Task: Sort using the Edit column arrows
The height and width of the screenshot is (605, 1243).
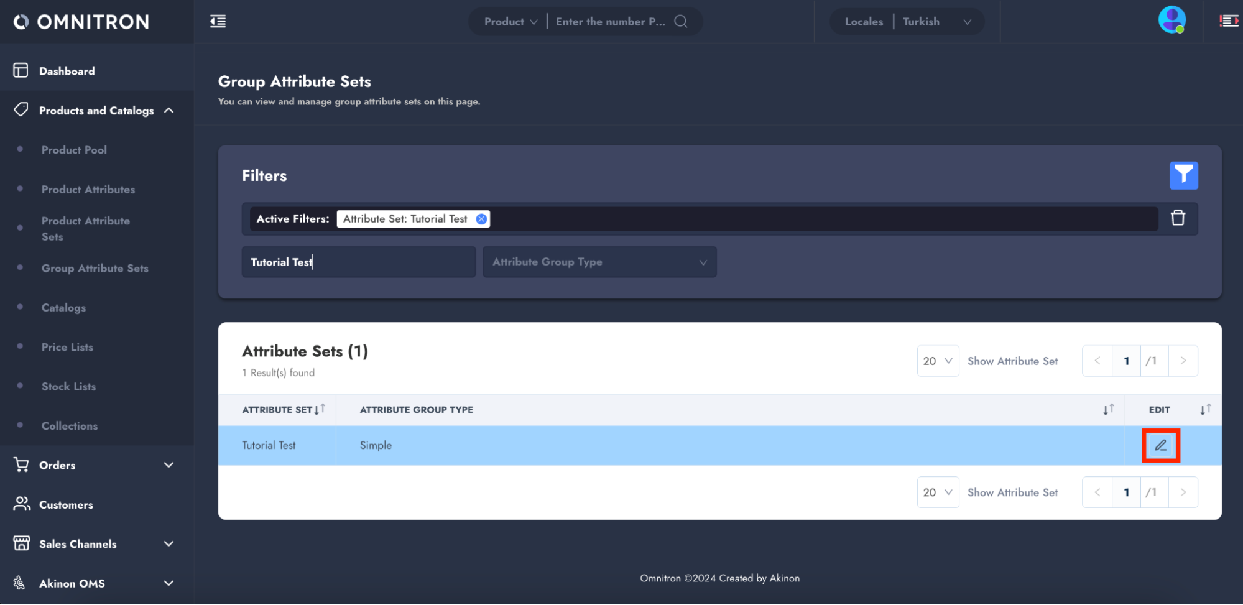Action: tap(1205, 409)
